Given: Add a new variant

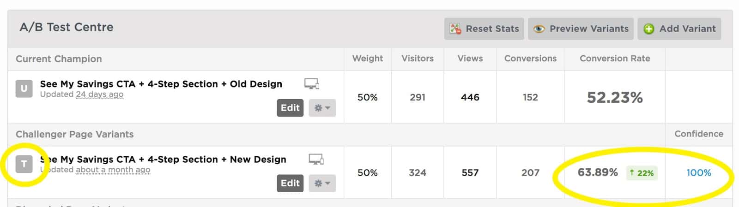Looking at the screenshot, I should click(x=679, y=29).
